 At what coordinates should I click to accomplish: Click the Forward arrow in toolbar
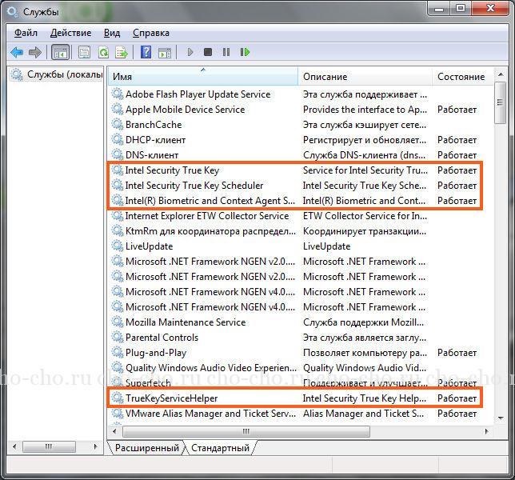click(x=34, y=52)
